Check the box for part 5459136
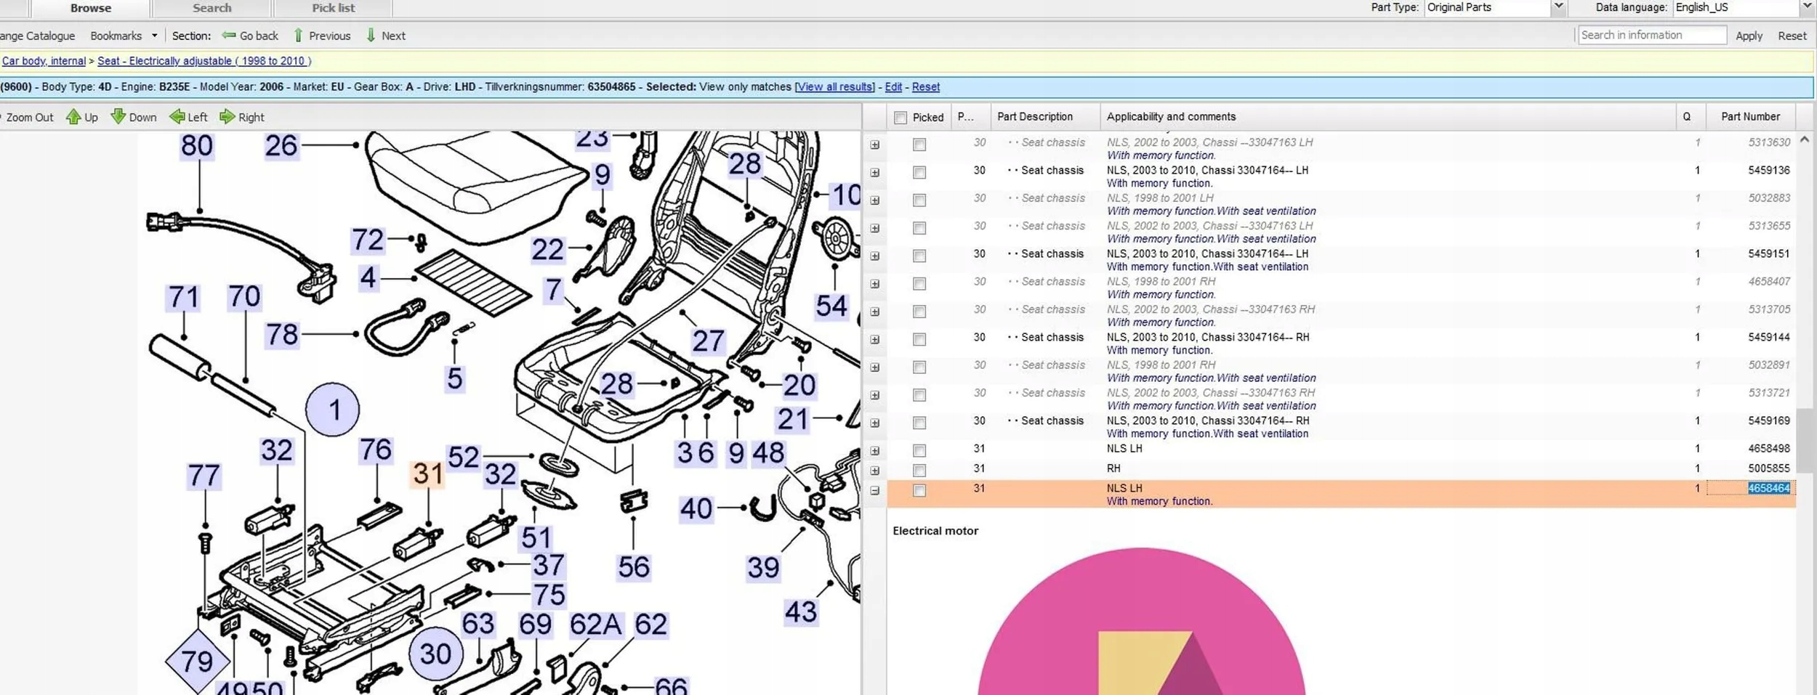1817x695 pixels. coord(919,173)
